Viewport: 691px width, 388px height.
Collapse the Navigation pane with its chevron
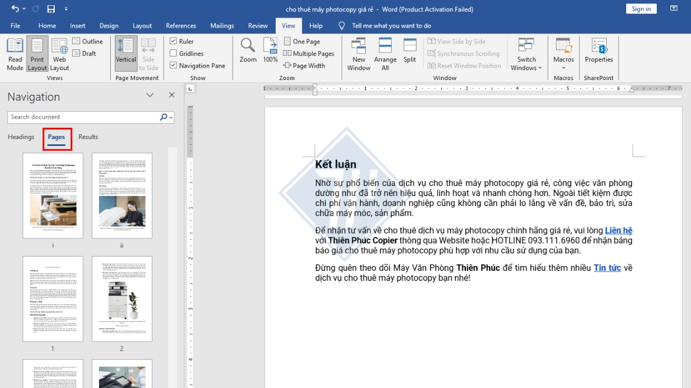150,96
